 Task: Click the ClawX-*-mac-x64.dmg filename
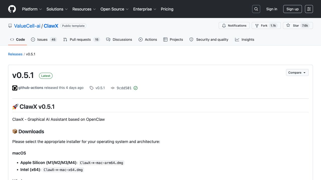[x=63, y=170]
